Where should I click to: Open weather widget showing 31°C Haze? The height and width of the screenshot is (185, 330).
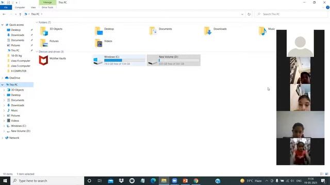(251, 180)
